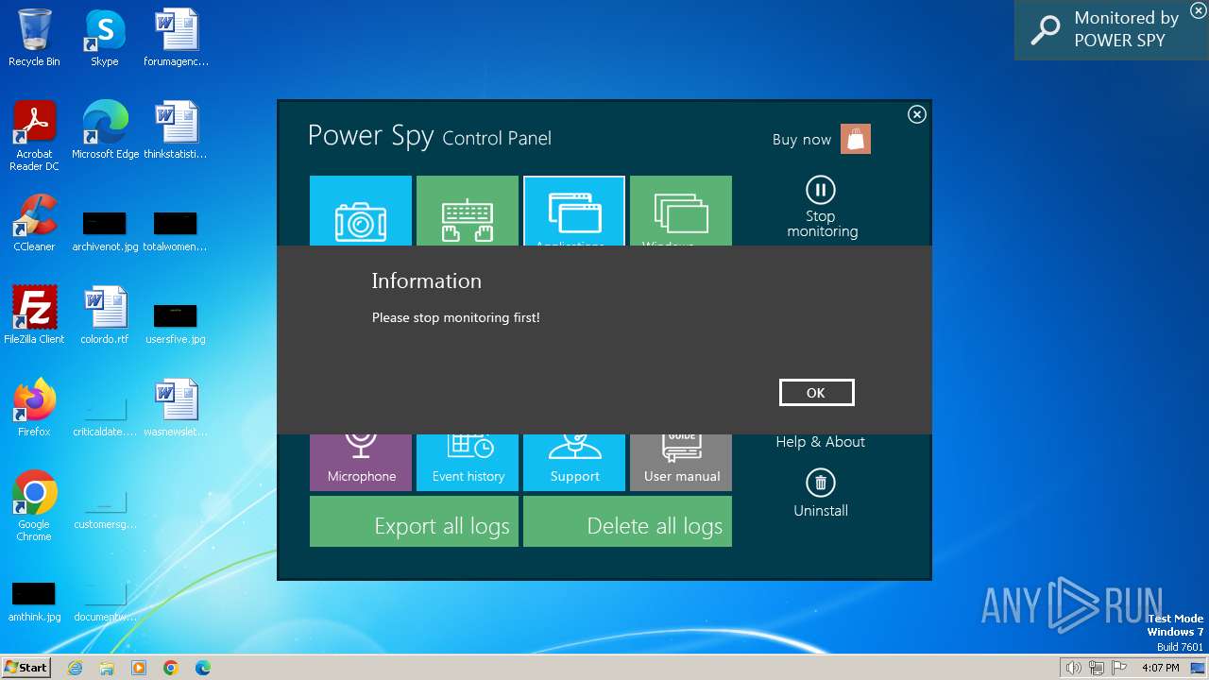The width and height of the screenshot is (1209, 680).
Task: Click Export all logs button
Action: point(414,521)
